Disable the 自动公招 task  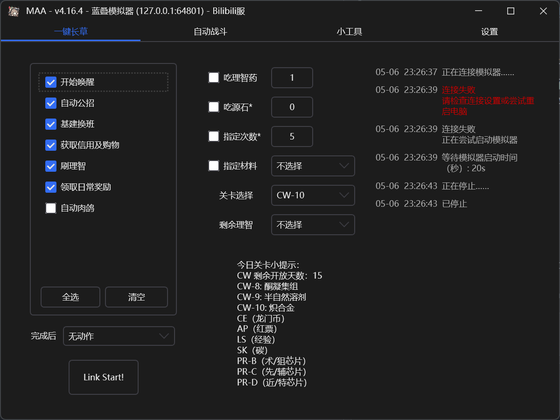[50, 103]
